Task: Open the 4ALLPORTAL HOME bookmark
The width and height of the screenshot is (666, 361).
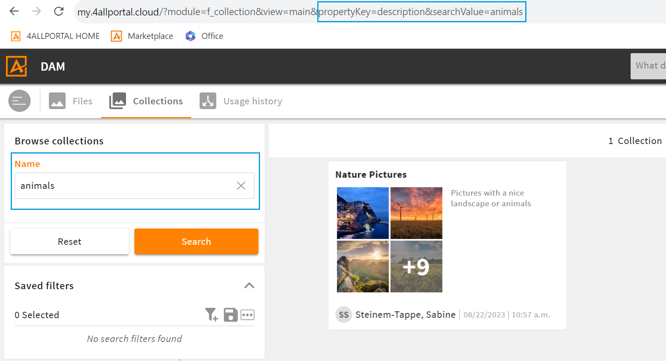Action: coord(55,36)
